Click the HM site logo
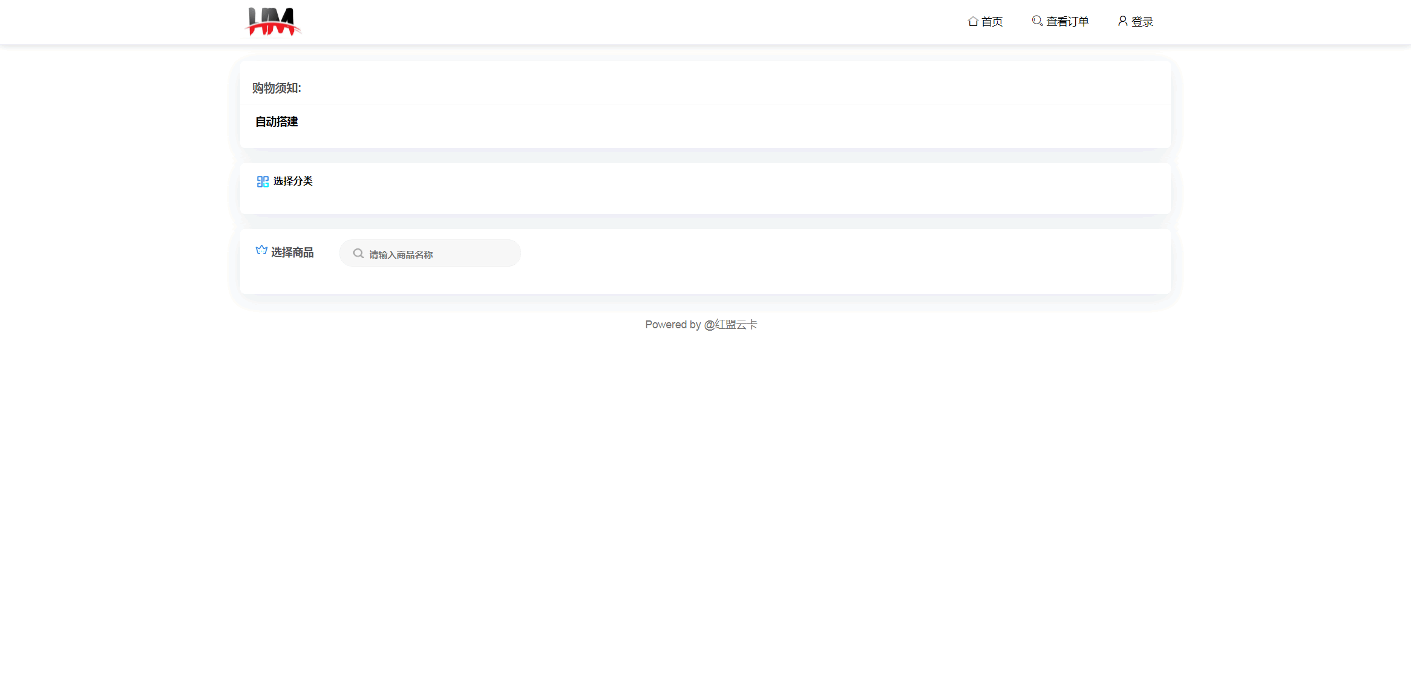The height and width of the screenshot is (691, 1411). pos(273,22)
